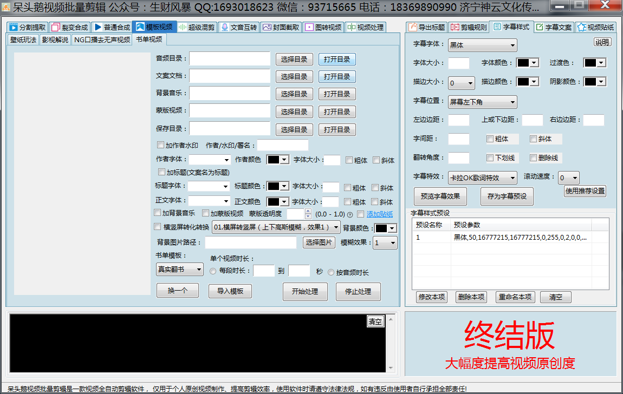Screen dimensions: 623x394
Task: Open the 字幕字体 黑体 dropdown
Action: 482,45
